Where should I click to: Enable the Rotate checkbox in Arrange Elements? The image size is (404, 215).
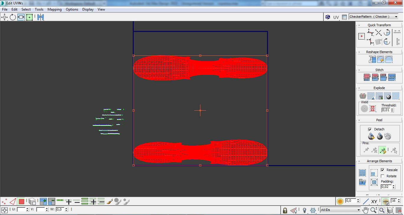pos(382,176)
